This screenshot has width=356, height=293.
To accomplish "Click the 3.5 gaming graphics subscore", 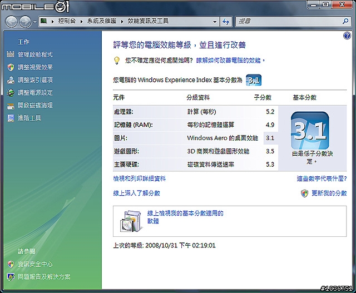I will point(270,151).
